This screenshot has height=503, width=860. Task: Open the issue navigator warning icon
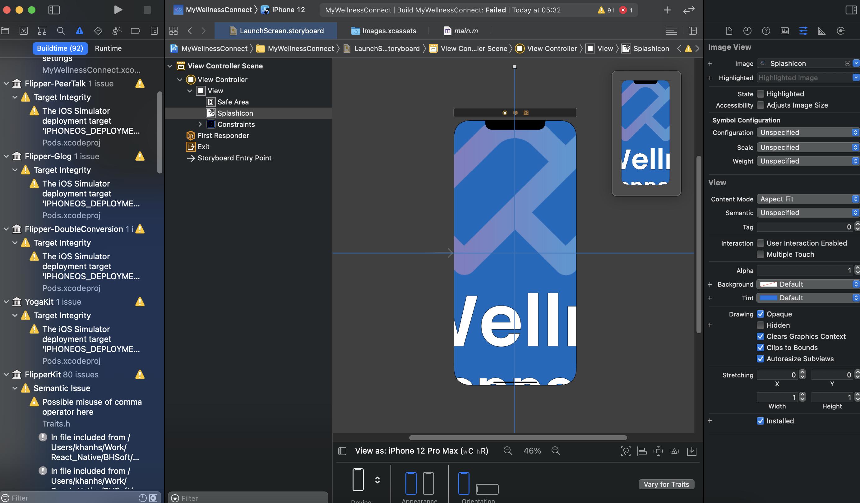80,31
